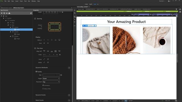Toggle Hide on tablet icon
The width and height of the screenshot is (182, 102).
point(52,40)
